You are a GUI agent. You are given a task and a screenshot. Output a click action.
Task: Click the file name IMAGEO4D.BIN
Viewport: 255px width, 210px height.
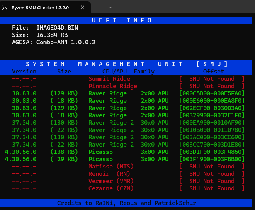[57, 28]
